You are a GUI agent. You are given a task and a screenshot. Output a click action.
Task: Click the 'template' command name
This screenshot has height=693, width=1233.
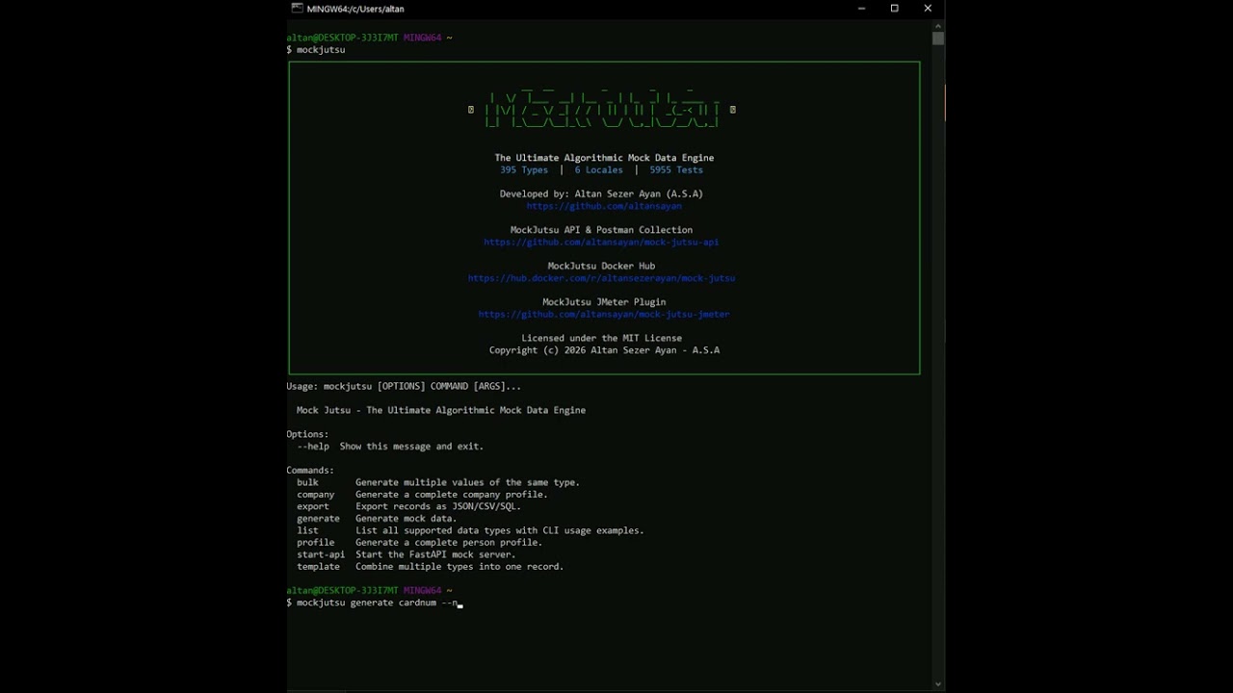[x=318, y=567]
